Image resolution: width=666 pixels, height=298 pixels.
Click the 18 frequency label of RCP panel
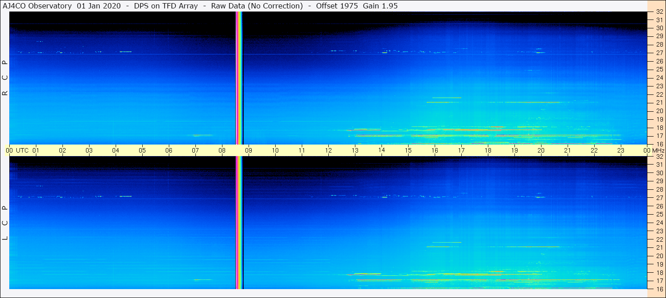pos(659,128)
